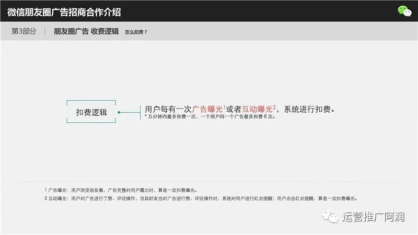This screenshot has width=418, height=235.
Task: Click the heading 朋友圈广告 收费逻辑
Action: (86, 31)
